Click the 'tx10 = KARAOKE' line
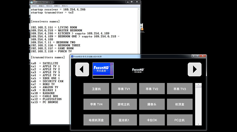The width and height of the screenshot is (237, 132). (43, 93)
